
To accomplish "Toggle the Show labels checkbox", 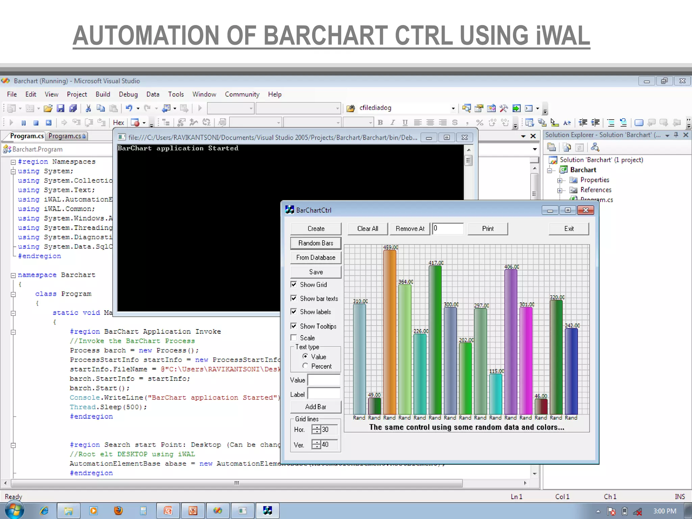I will 294,312.
